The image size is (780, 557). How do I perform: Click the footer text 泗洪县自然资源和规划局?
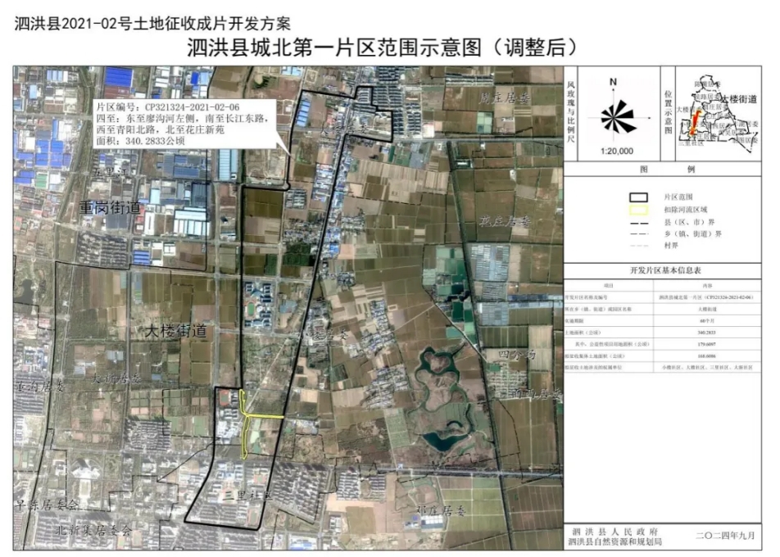(614, 542)
